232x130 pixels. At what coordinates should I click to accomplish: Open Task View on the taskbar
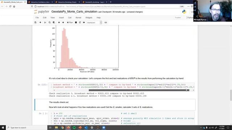[50, 127]
